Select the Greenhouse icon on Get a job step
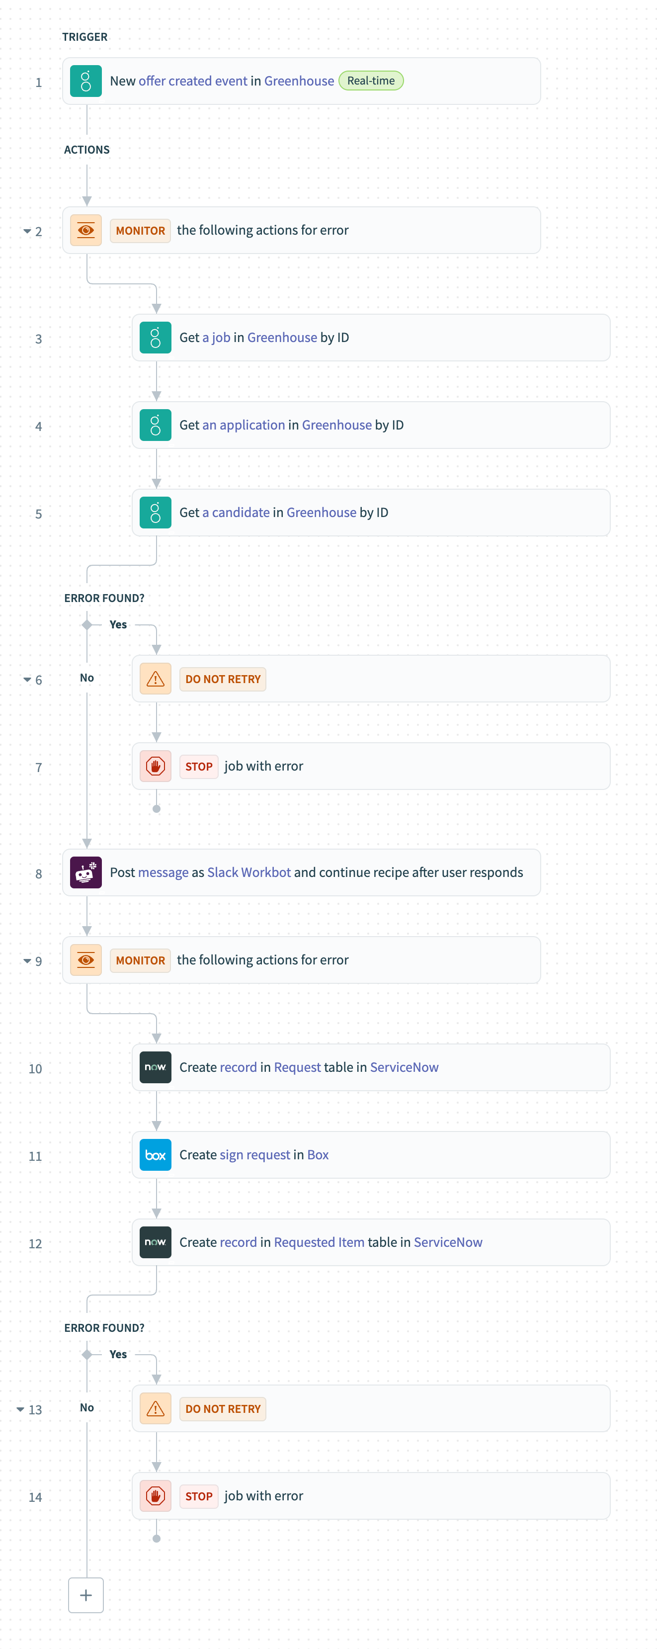 coord(155,338)
